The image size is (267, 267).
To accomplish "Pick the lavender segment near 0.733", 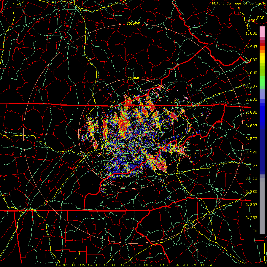I will [x=262, y=94].
